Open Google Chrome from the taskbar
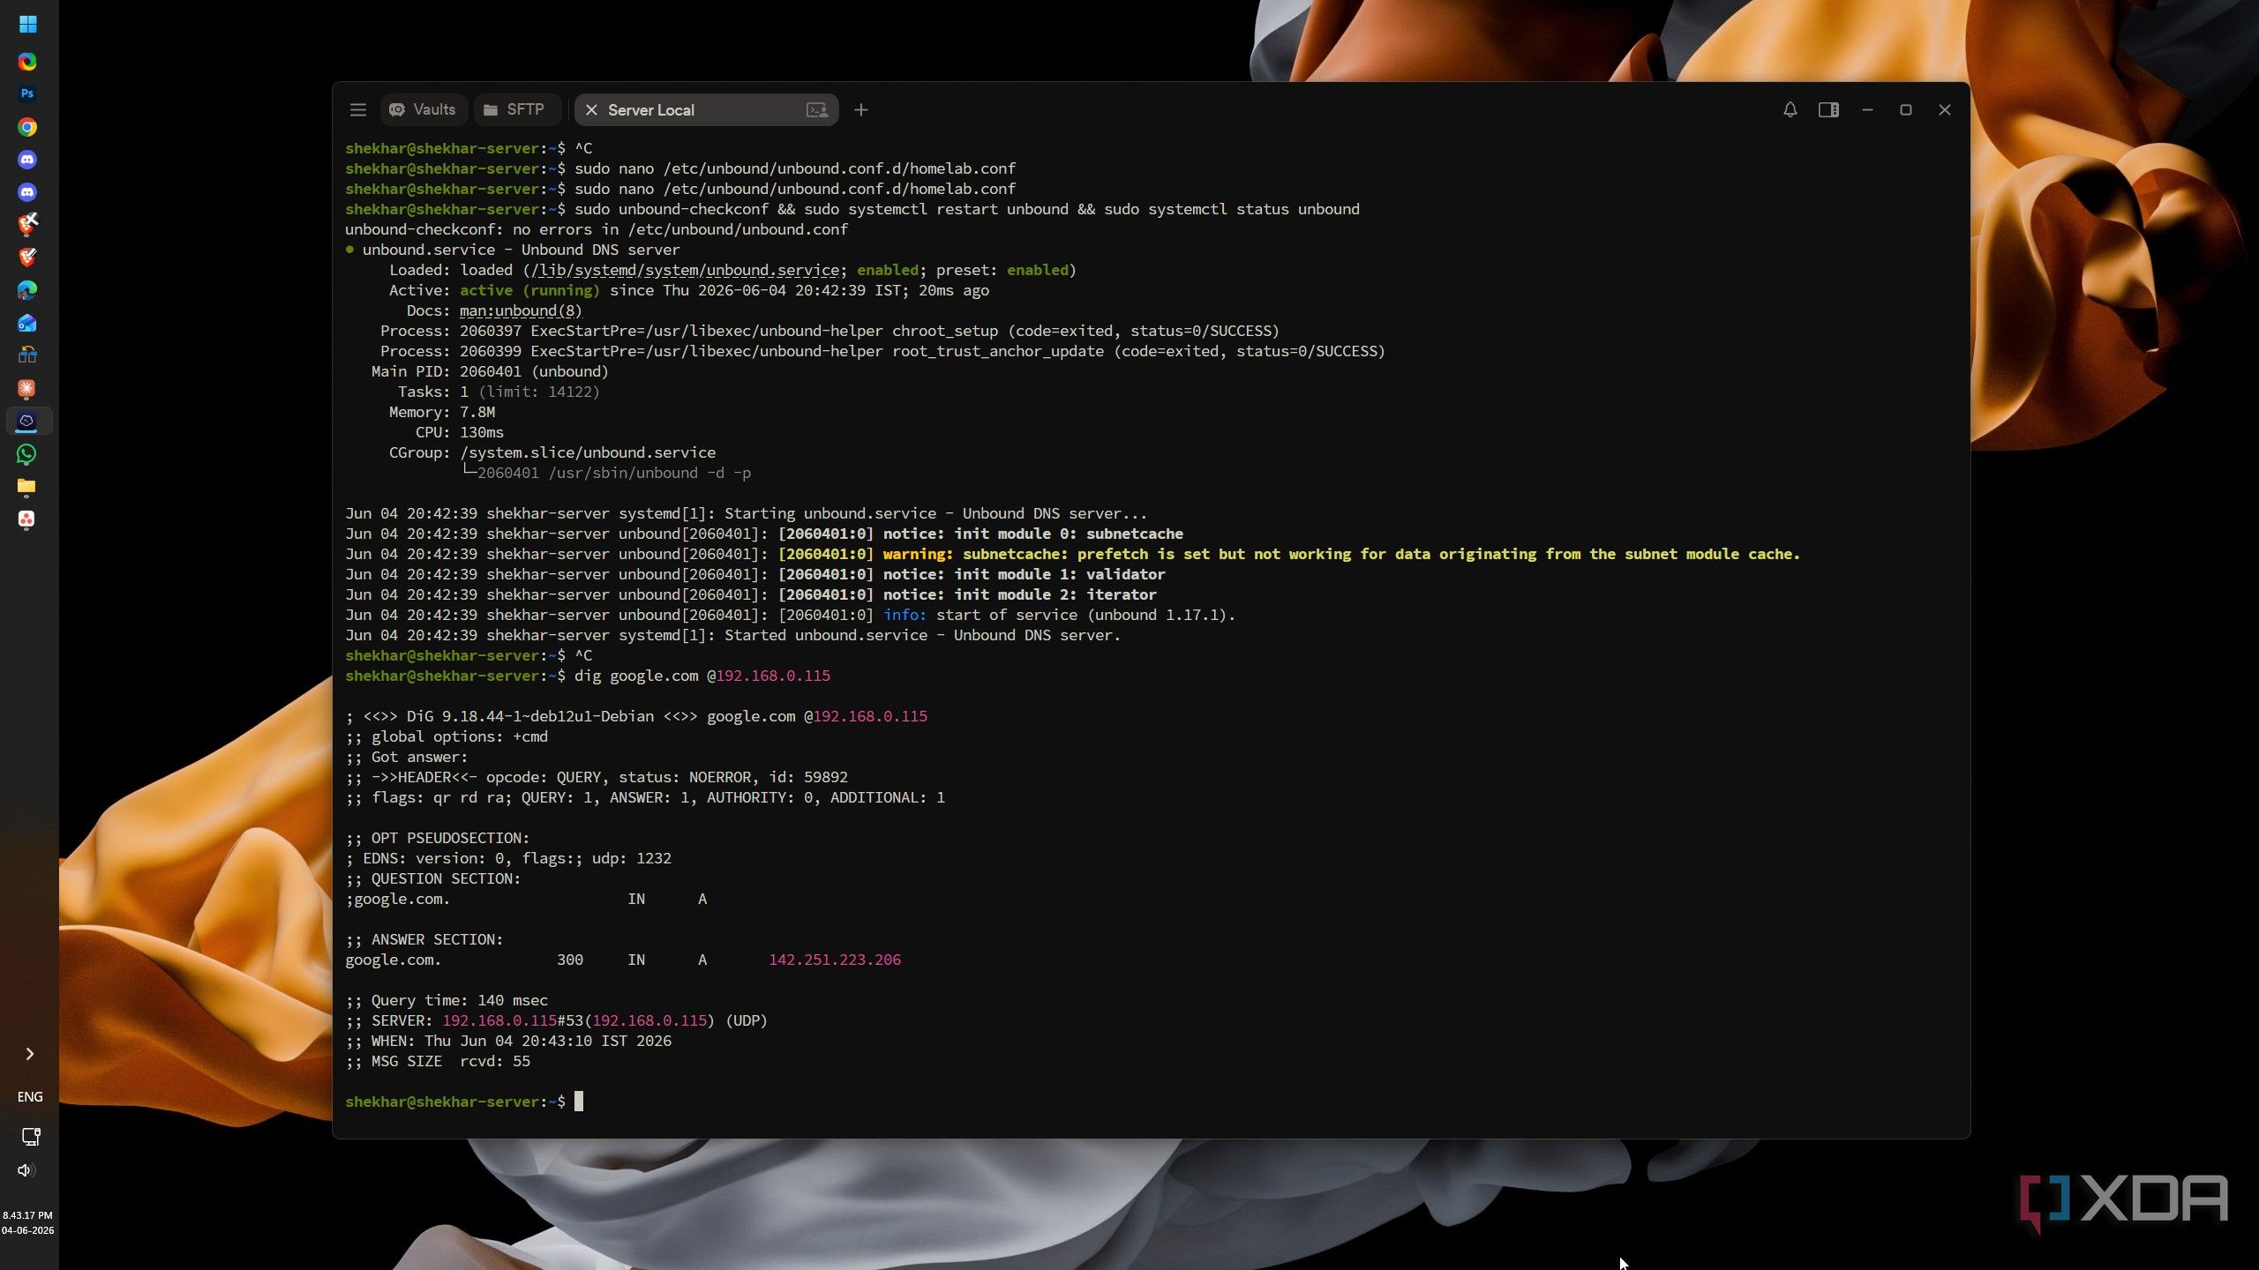The width and height of the screenshot is (2259, 1270). coord(27,127)
